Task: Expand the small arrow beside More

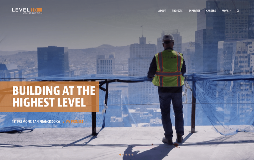Action: point(231,11)
